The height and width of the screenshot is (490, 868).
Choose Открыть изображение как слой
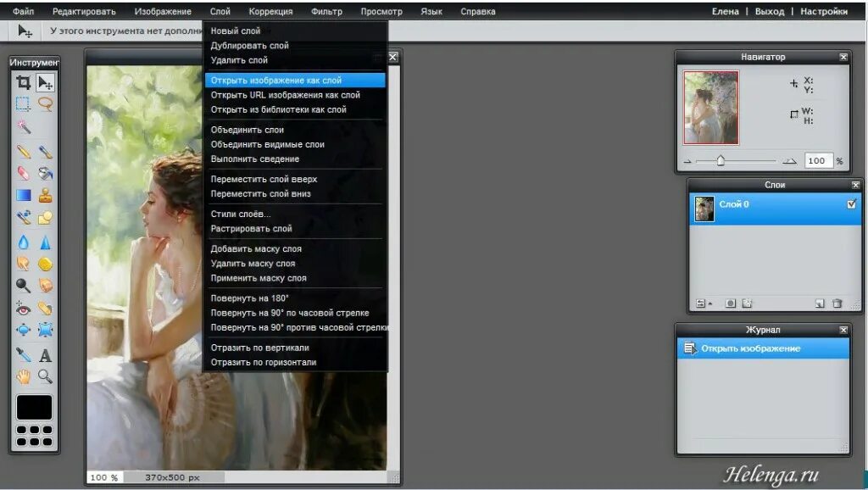point(295,81)
